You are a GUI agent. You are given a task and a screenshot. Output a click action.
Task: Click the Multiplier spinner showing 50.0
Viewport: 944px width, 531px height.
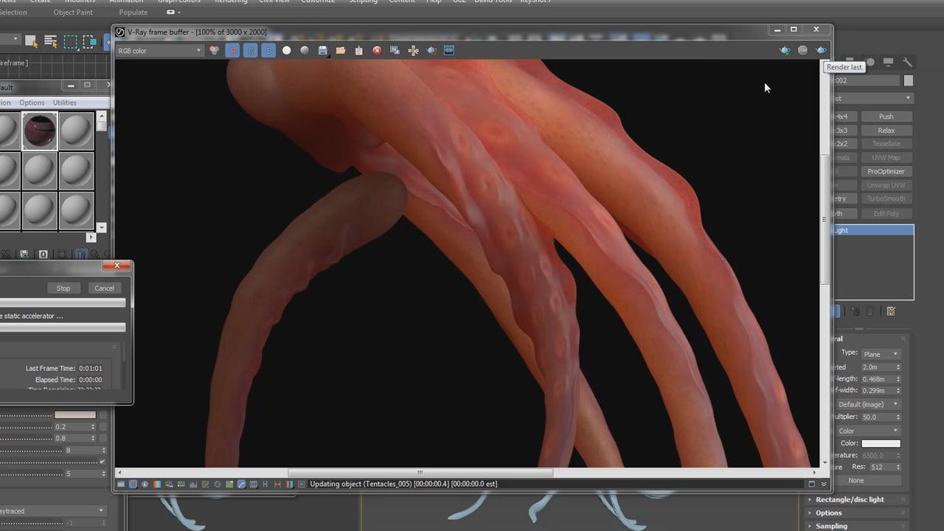pyautogui.click(x=881, y=417)
